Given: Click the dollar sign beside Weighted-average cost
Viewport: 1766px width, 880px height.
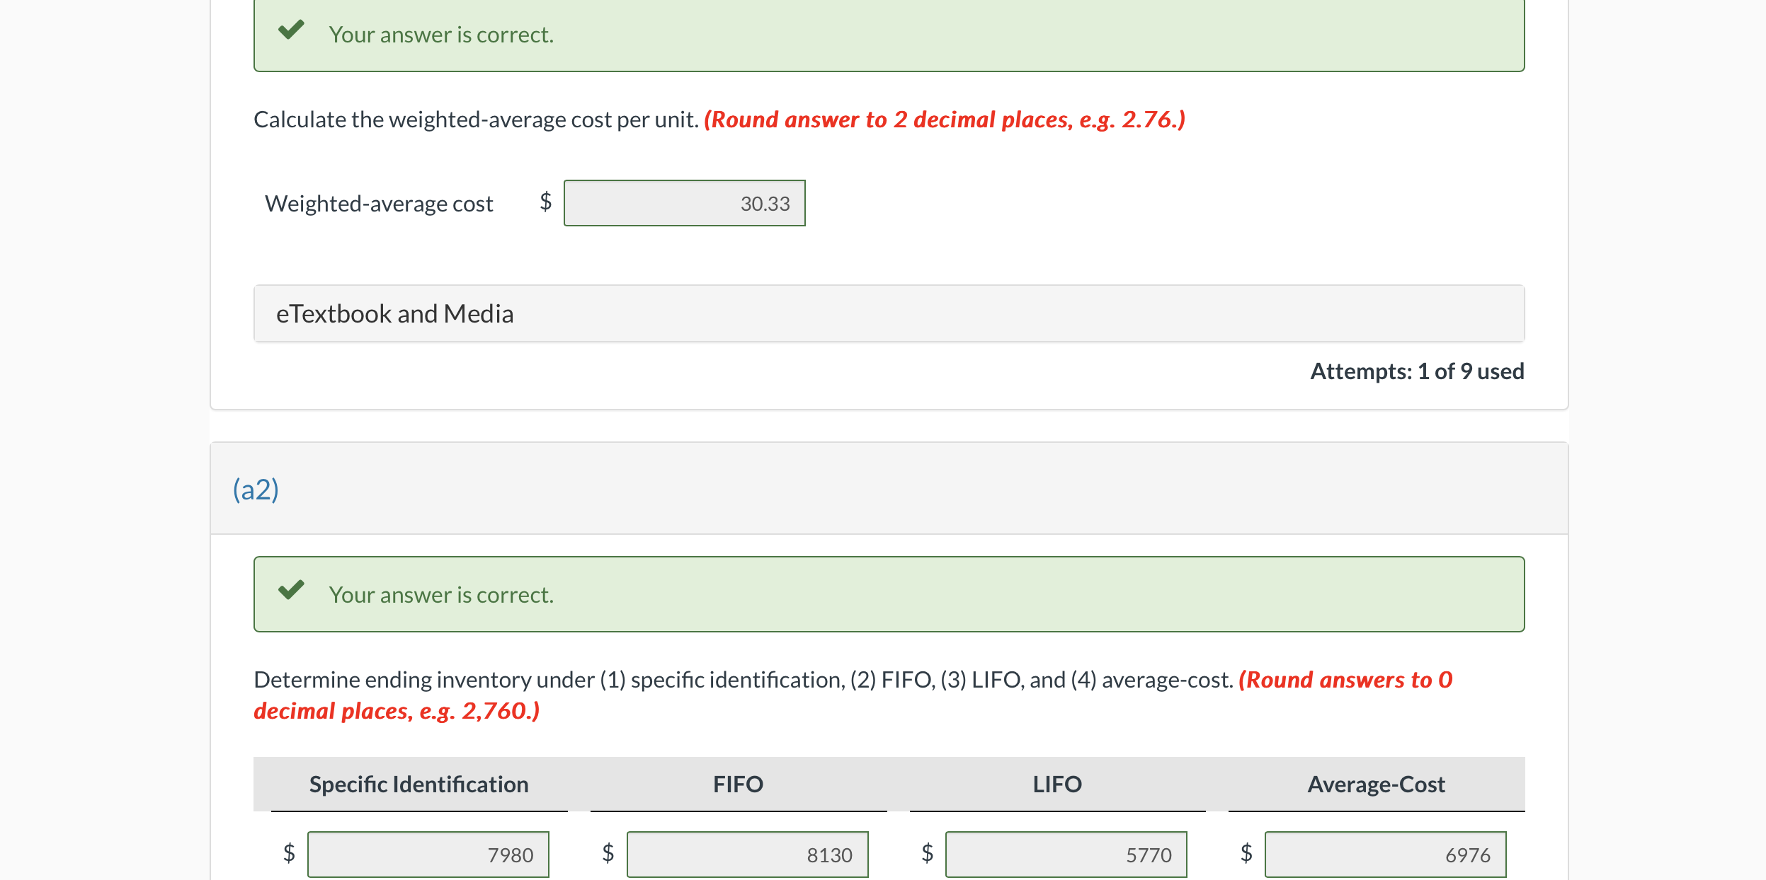Looking at the screenshot, I should coord(544,203).
